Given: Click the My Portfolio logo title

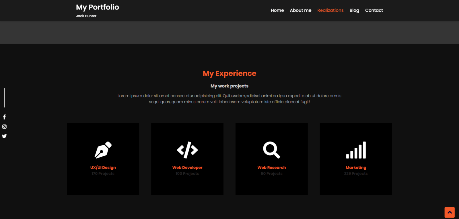Looking at the screenshot, I should [98, 7].
